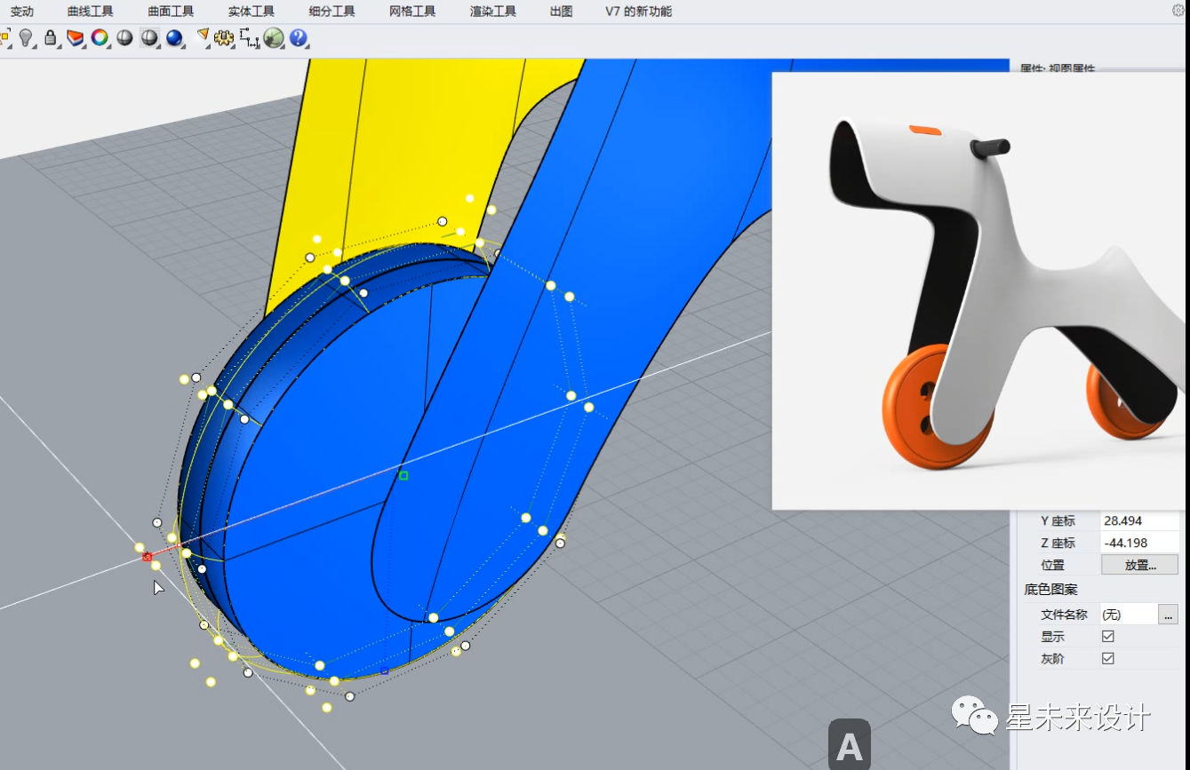
Task: Click the ... browse button beside 文件名称
Action: coord(1168,615)
